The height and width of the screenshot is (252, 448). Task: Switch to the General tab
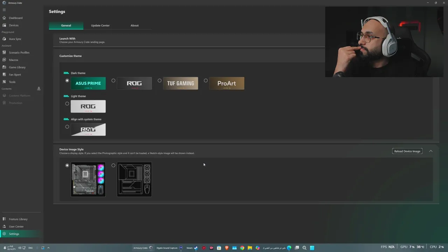[x=66, y=26]
